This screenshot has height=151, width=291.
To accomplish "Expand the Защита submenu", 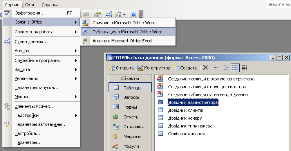I will coord(41,69).
